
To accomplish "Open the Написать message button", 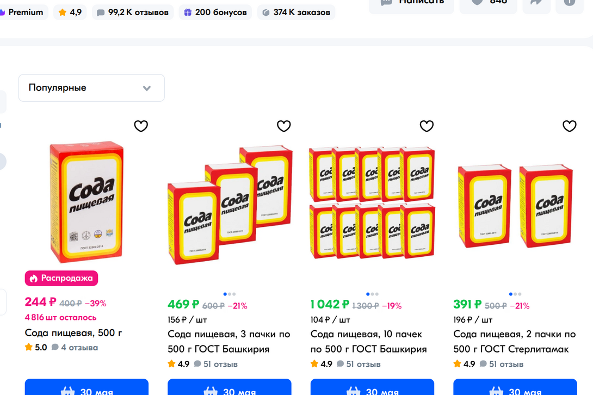I will point(411,4).
